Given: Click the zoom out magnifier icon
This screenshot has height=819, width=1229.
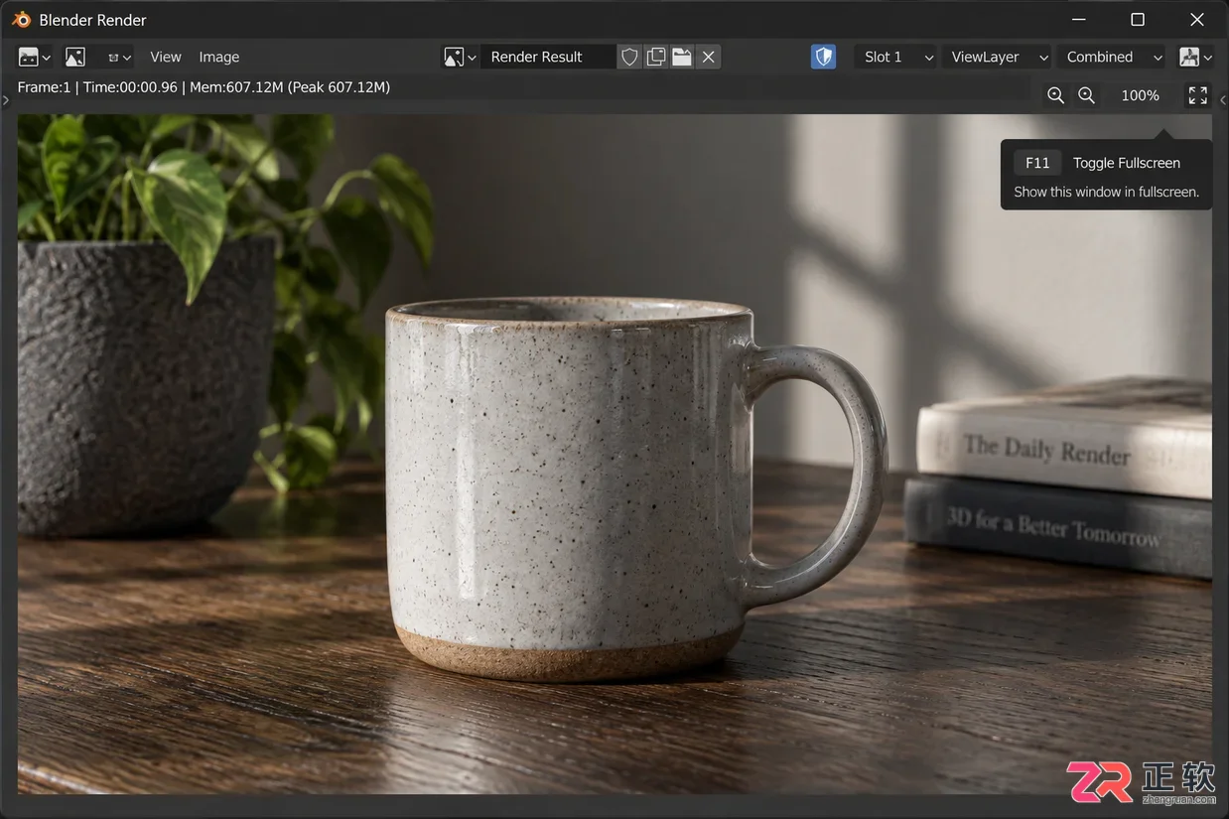Looking at the screenshot, I should [1087, 95].
